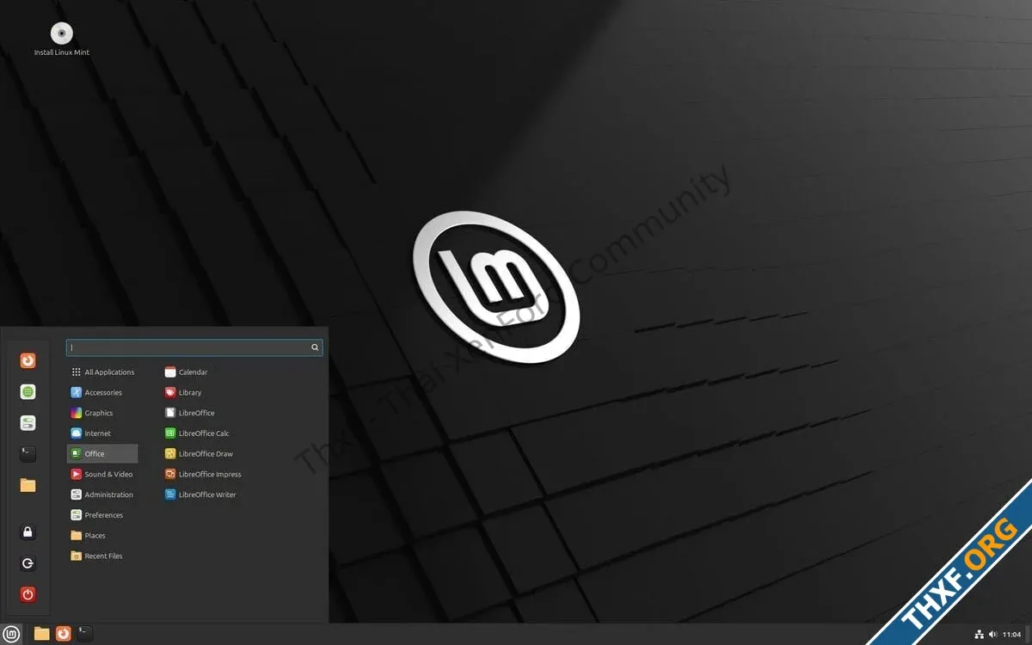Focus the menu search text field
This screenshot has height=645, width=1032.
point(194,347)
